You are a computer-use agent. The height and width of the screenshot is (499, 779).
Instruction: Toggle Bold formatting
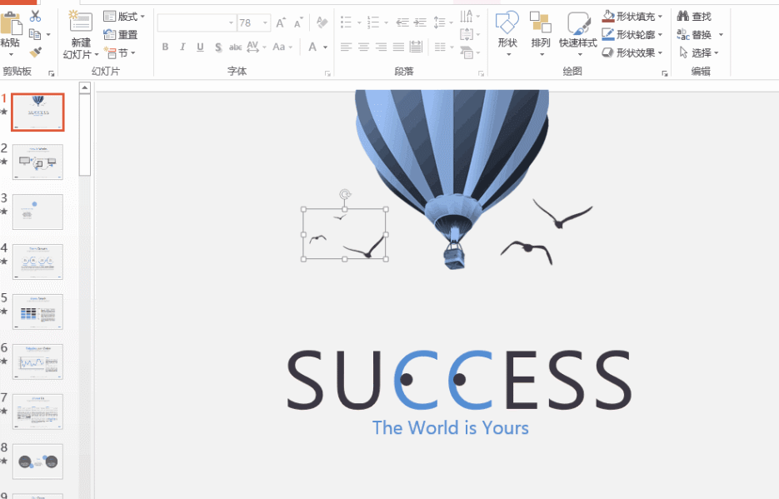pyautogui.click(x=165, y=47)
